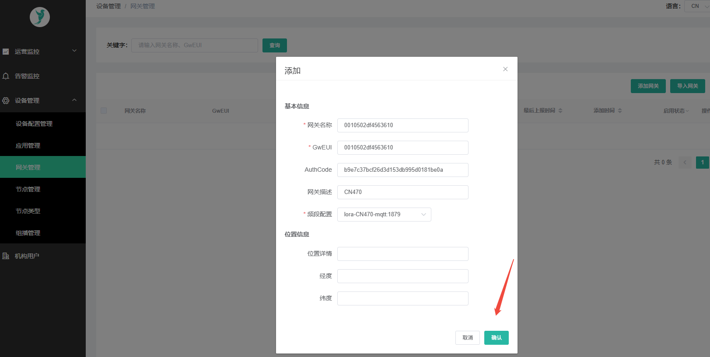The image size is (710, 357).
Task: Click the hummingbird logo icon
Action: point(40,17)
